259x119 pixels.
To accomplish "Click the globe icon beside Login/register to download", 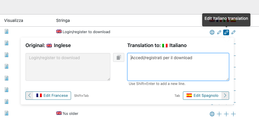I will (212, 32).
